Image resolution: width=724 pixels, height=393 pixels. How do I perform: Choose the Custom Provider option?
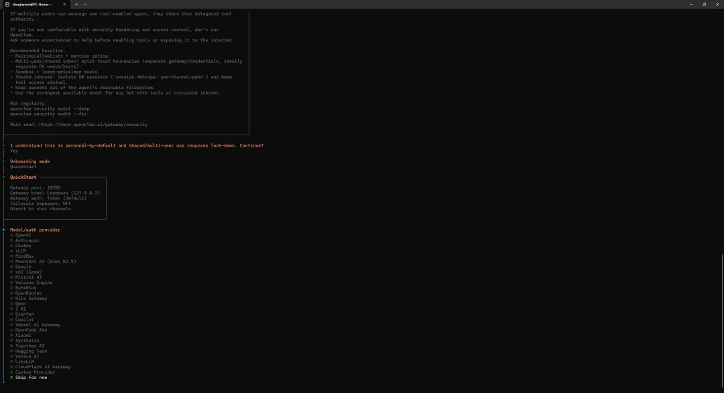coord(32,372)
